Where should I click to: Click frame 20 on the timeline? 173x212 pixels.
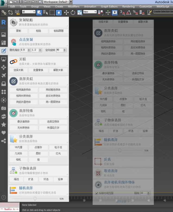[x=84, y=200]
